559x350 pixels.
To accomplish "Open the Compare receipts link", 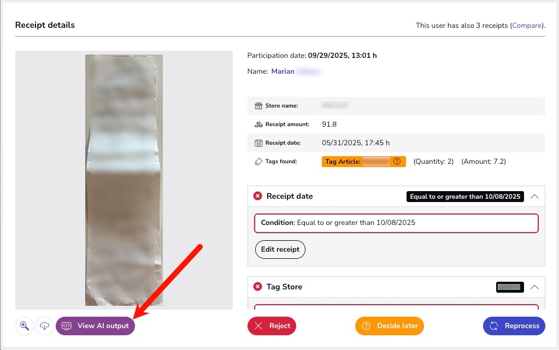I will coord(527,26).
